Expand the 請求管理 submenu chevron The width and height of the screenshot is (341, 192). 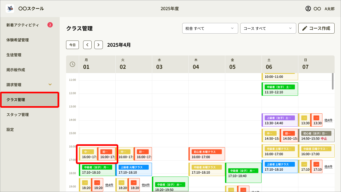(50, 85)
